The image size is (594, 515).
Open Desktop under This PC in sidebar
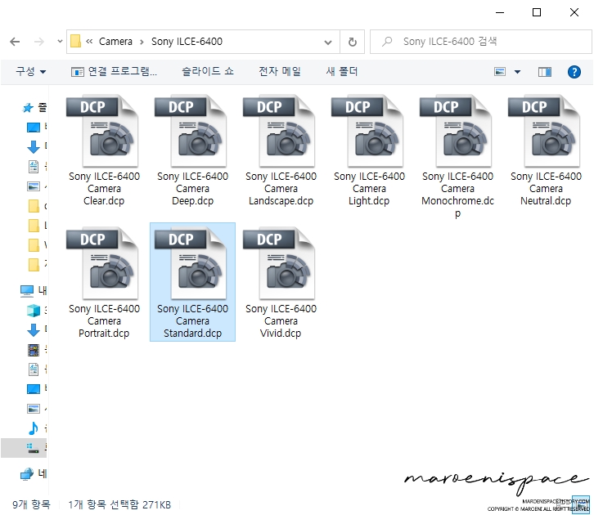coord(34,389)
